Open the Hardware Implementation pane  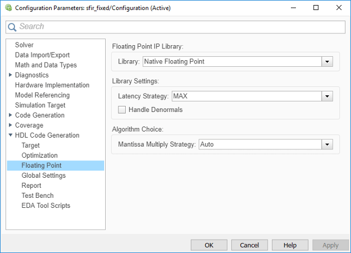click(x=52, y=85)
